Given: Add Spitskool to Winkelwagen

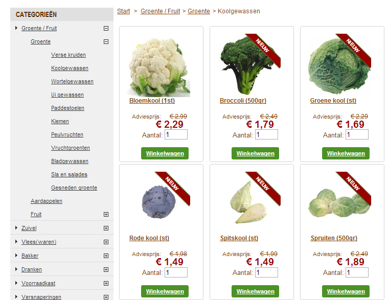Looking at the screenshot, I should (x=256, y=291).
